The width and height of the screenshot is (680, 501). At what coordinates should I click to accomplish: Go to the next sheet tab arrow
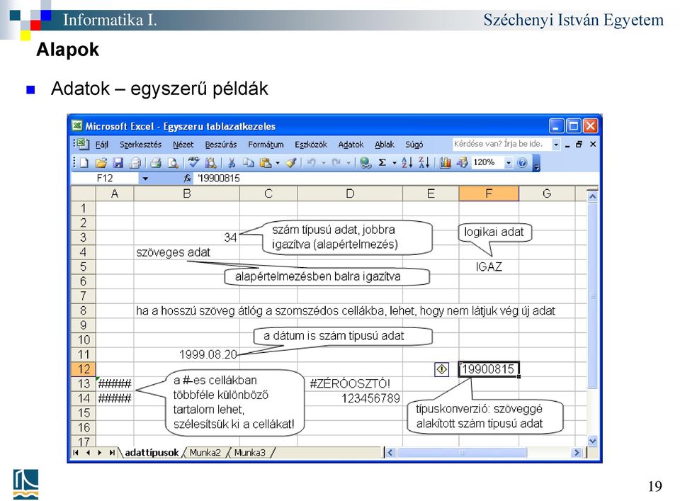point(100,452)
